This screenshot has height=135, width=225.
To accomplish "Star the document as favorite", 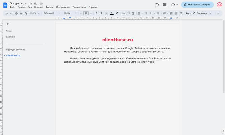I will 31,3.
